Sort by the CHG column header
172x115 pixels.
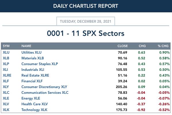pyautogui.click(x=142, y=46)
